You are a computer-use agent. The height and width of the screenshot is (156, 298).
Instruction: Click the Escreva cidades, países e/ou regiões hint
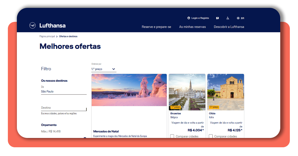point(59,114)
